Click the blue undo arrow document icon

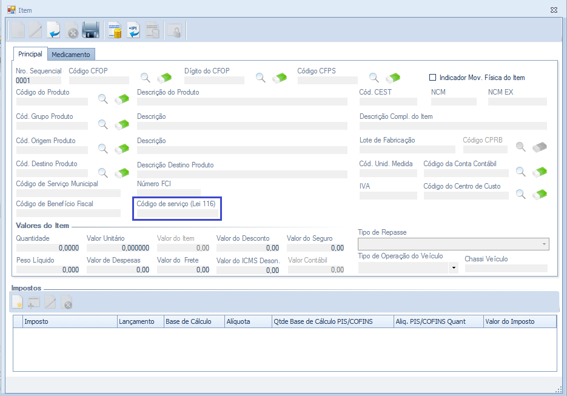click(54, 30)
